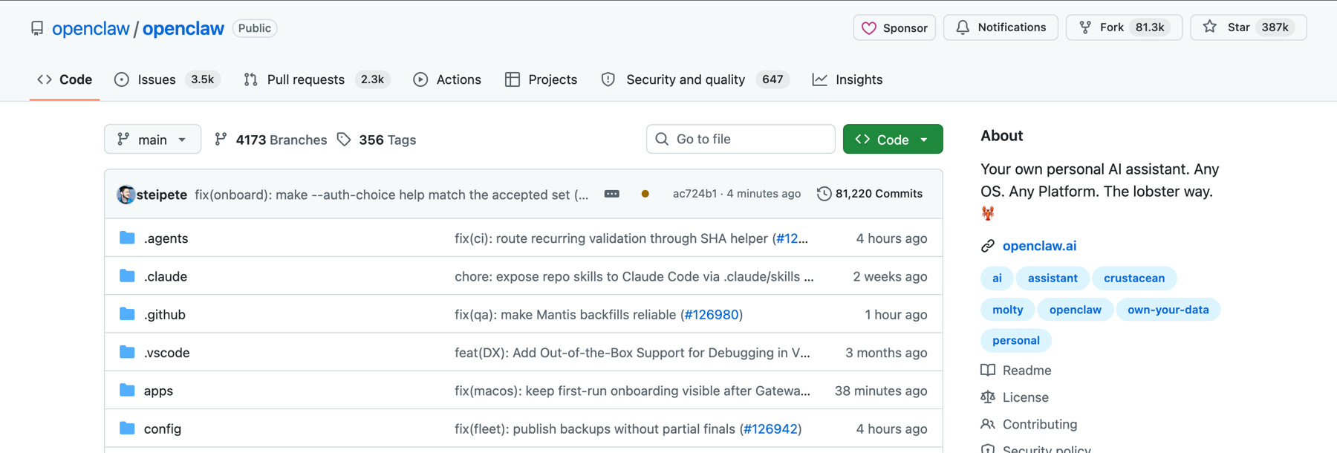1337x453 pixels.
Task: Open the Actions tab
Action: pos(447,79)
